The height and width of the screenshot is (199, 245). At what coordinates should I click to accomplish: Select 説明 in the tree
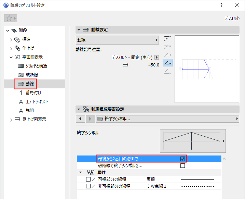click(x=30, y=111)
